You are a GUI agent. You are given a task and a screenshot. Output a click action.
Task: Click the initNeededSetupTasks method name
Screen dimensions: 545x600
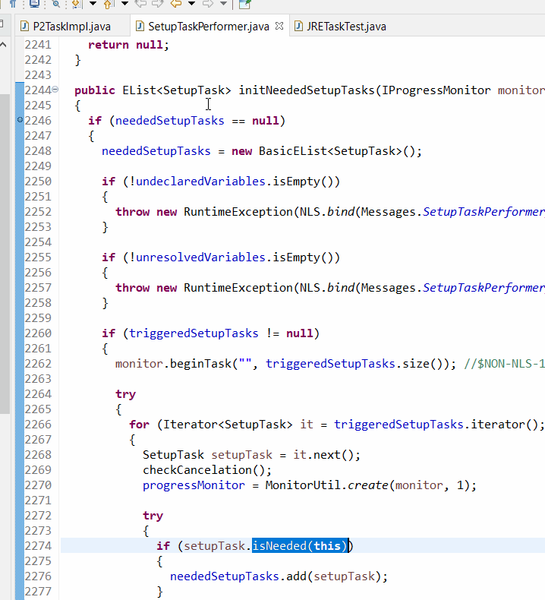(307, 90)
